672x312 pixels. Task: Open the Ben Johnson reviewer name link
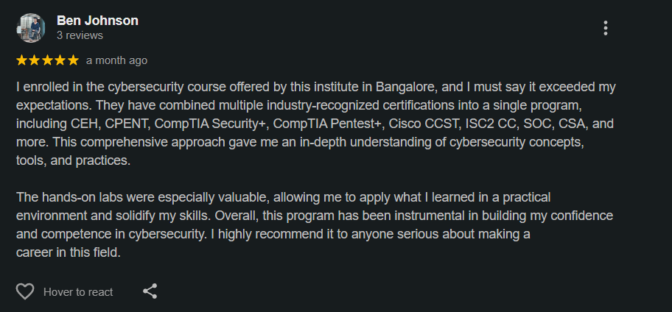[97, 20]
